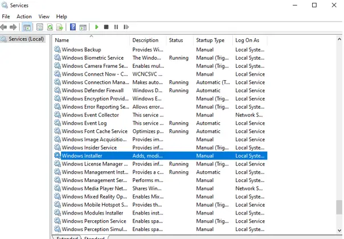Click gear icon beside Windows Perception Service

tap(58, 221)
